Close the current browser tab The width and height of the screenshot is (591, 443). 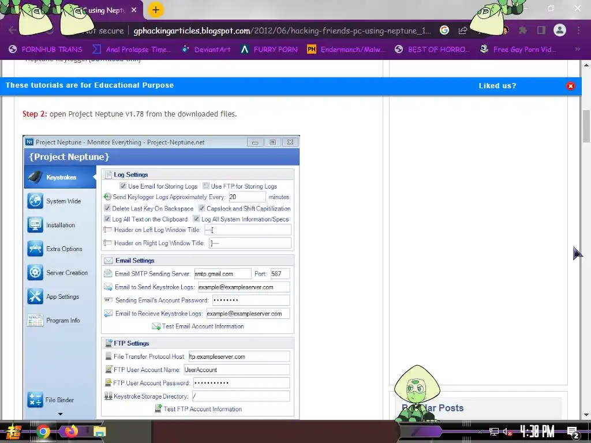point(134,10)
